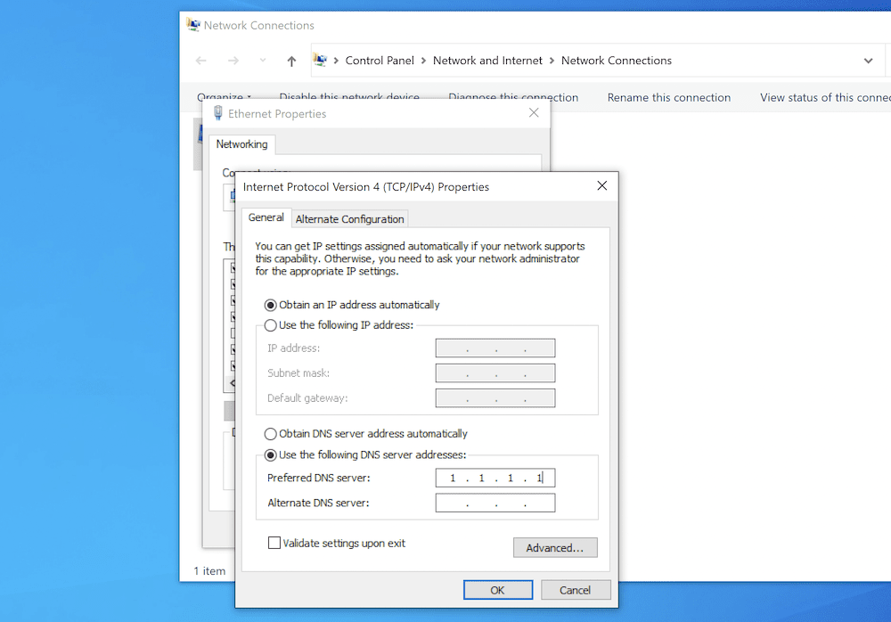Tick Validate settings upon exit checkbox

[x=274, y=543]
